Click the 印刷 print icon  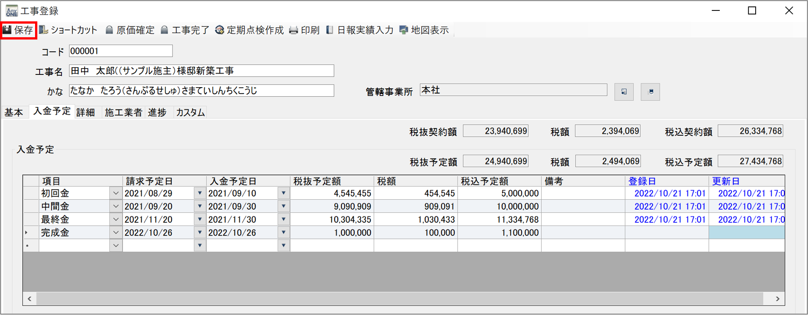304,30
